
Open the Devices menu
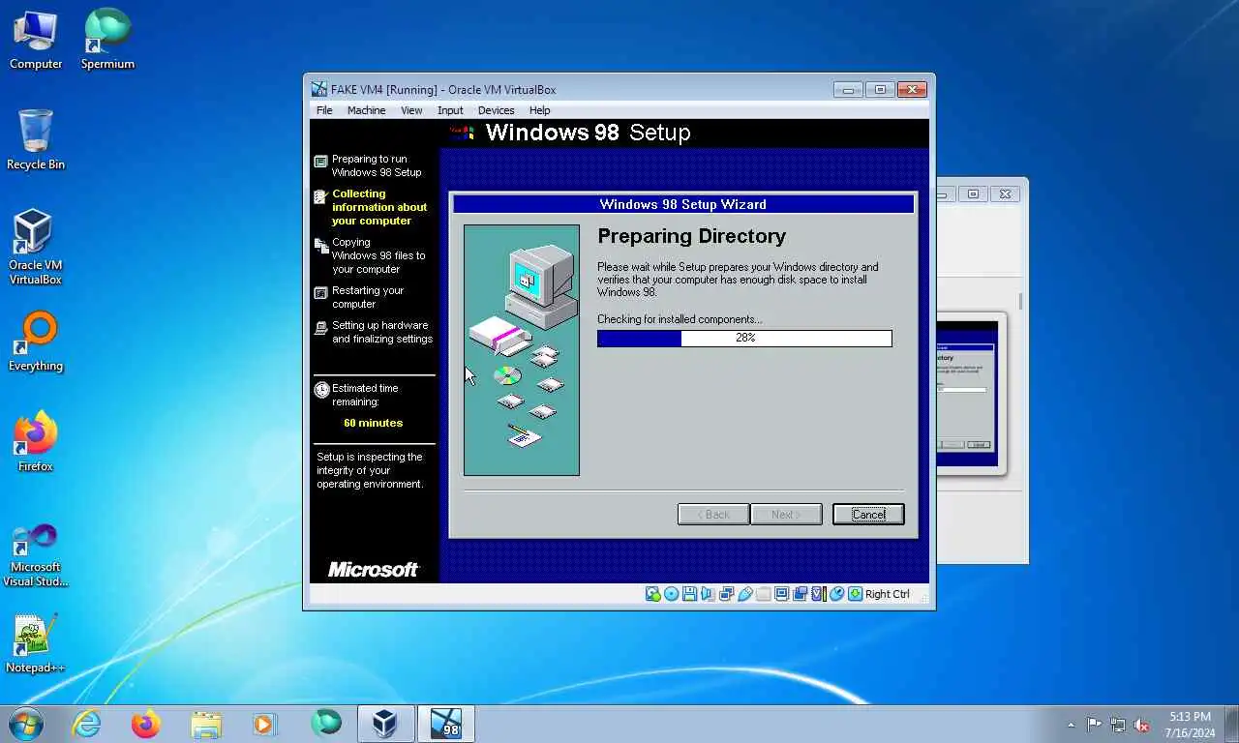[x=496, y=110]
